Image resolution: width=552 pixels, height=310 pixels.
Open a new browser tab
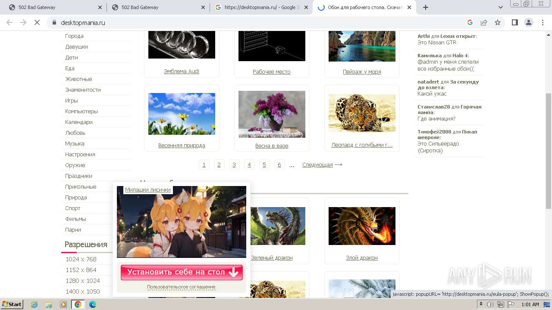[x=426, y=7]
